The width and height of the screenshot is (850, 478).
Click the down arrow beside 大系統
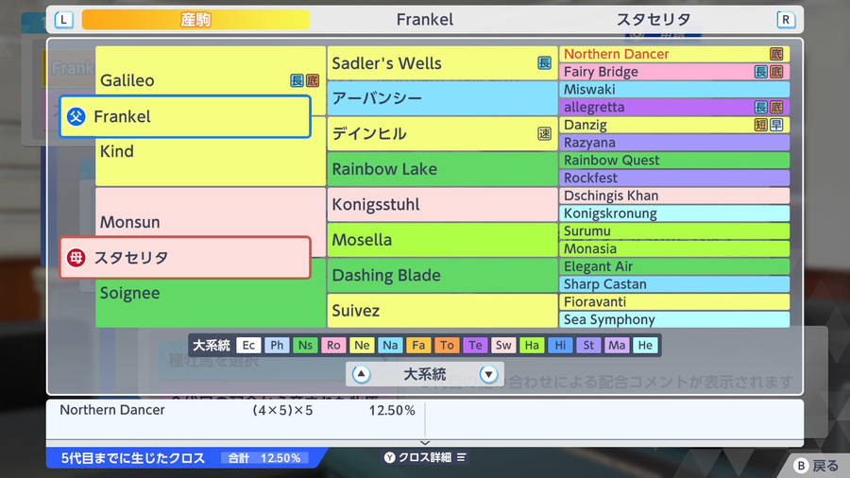click(488, 374)
